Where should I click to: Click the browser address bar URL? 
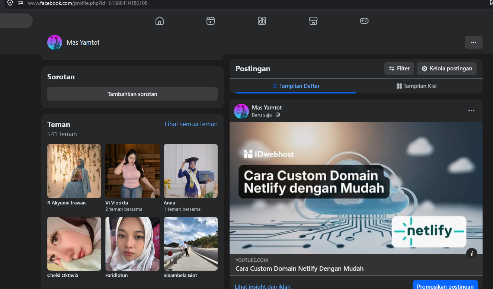point(88,3)
